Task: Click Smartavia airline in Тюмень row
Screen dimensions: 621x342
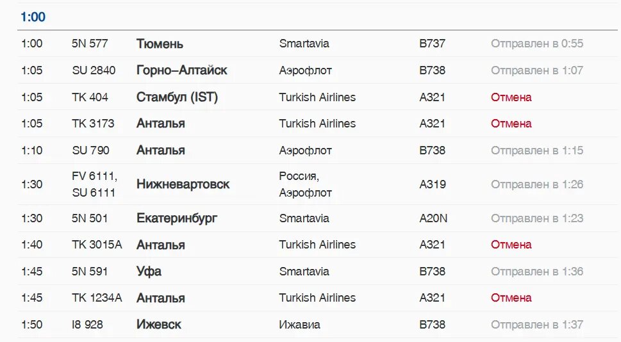Action: tap(304, 44)
